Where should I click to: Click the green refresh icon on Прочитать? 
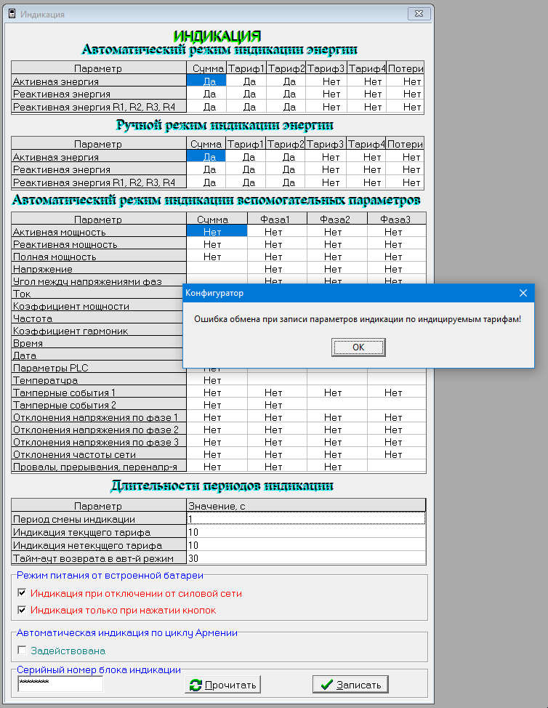tap(196, 685)
